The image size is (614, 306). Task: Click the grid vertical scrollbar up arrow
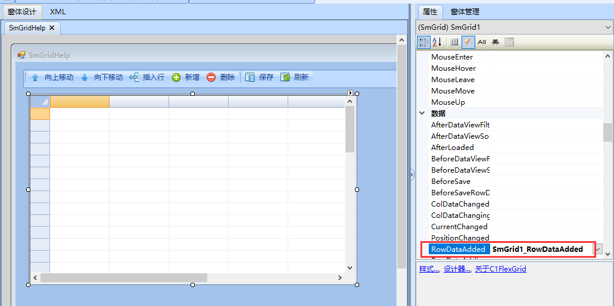click(x=350, y=101)
